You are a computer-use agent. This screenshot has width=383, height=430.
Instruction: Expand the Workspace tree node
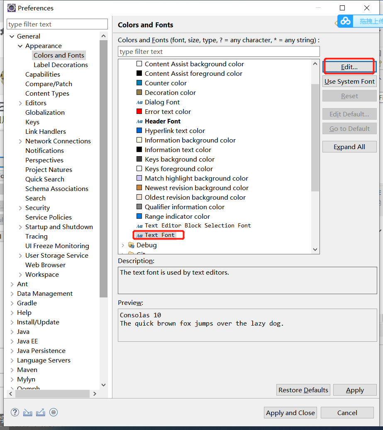click(x=20, y=275)
